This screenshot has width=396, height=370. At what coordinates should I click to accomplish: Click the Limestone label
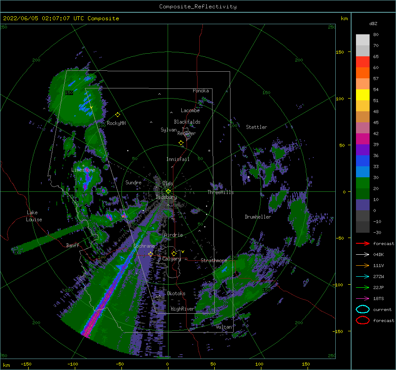(x=83, y=170)
